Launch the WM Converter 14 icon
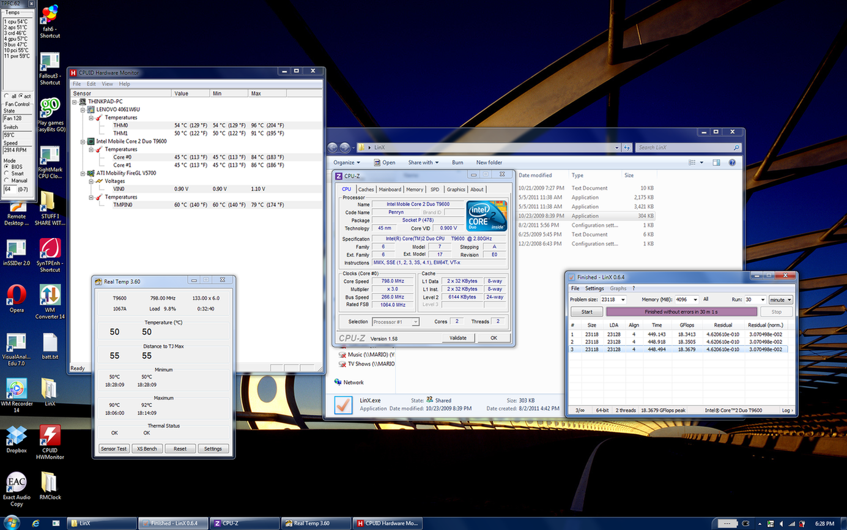This screenshot has width=847, height=530. [x=50, y=302]
